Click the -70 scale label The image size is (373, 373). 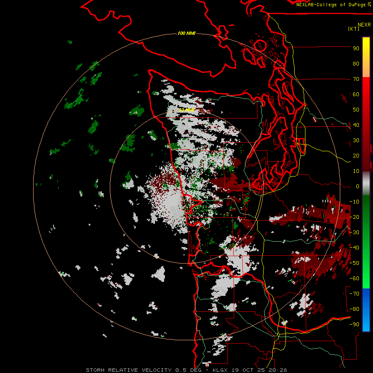point(354,294)
